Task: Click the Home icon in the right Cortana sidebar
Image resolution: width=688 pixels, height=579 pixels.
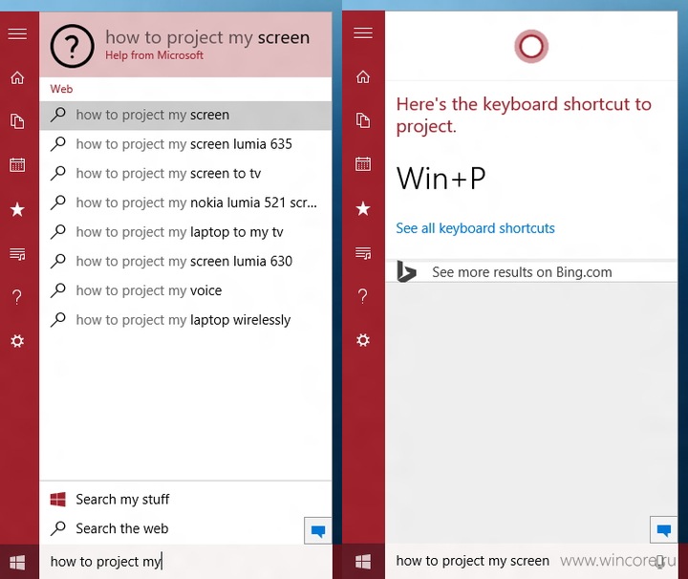Action: (363, 76)
